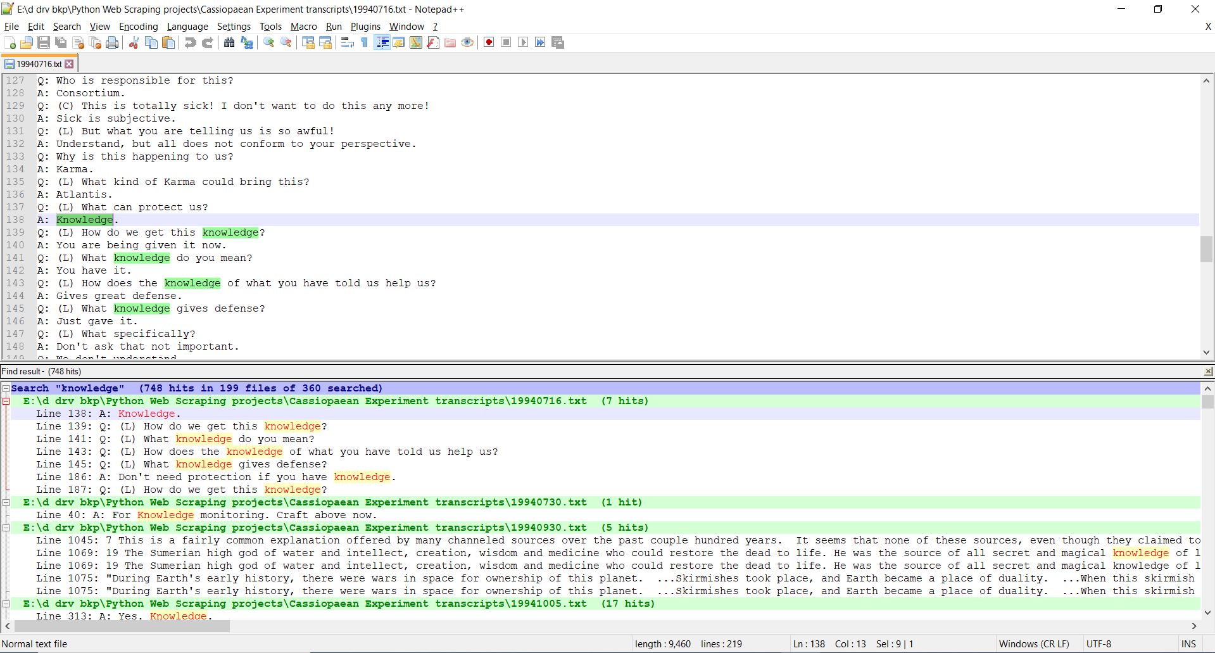Viewport: 1215px width, 653px height.
Task: Collapse the 19940930.txt results node
Action: tap(6, 528)
